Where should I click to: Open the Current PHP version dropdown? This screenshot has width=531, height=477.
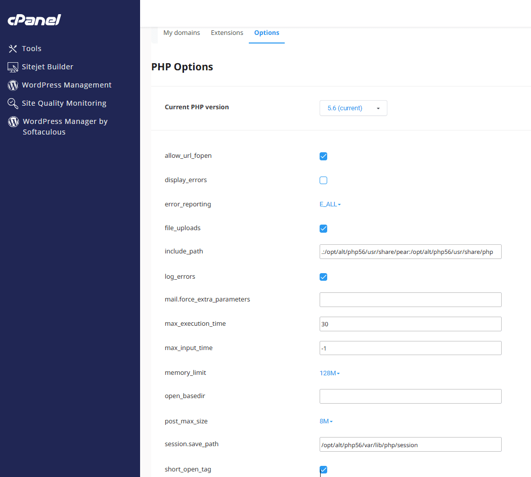pyautogui.click(x=353, y=108)
